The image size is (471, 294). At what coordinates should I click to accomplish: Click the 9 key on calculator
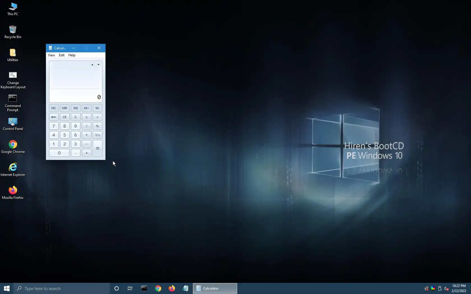click(75, 126)
